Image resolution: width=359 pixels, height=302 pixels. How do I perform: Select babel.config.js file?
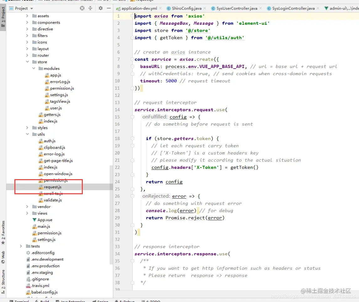pos(45,292)
